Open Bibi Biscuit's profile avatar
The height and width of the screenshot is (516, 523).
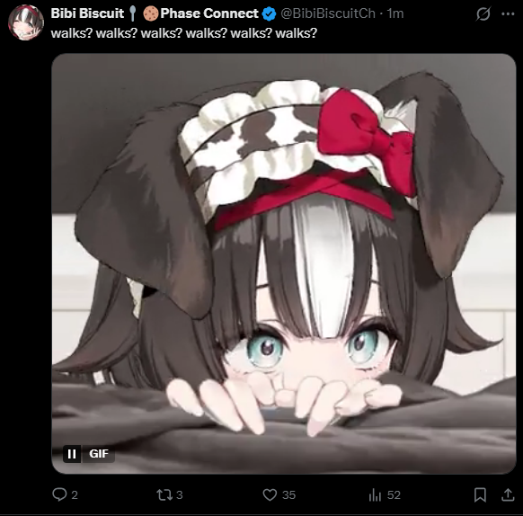coord(26,22)
